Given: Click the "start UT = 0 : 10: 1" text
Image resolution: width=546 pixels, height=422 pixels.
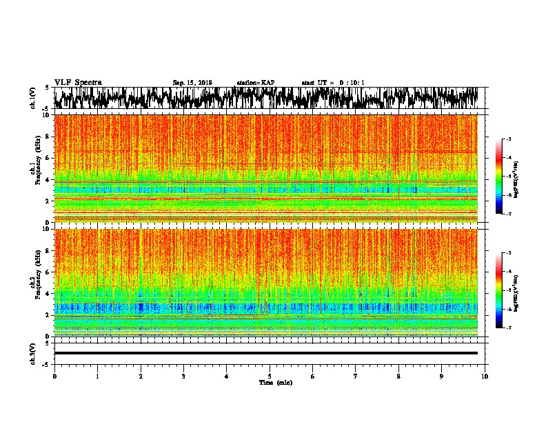Looking at the screenshot, I should [333, 83].
